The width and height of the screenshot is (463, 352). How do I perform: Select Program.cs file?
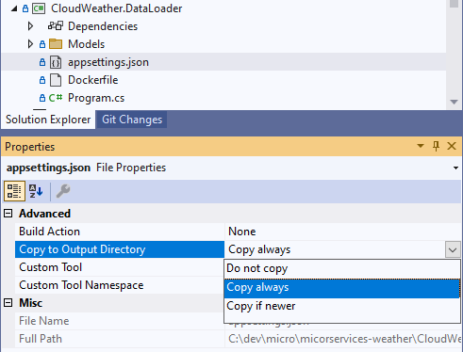pos(96,98)
